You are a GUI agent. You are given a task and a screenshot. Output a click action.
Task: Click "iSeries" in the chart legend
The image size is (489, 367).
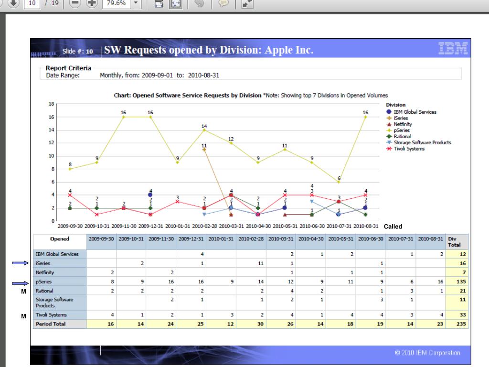[401, 118]
